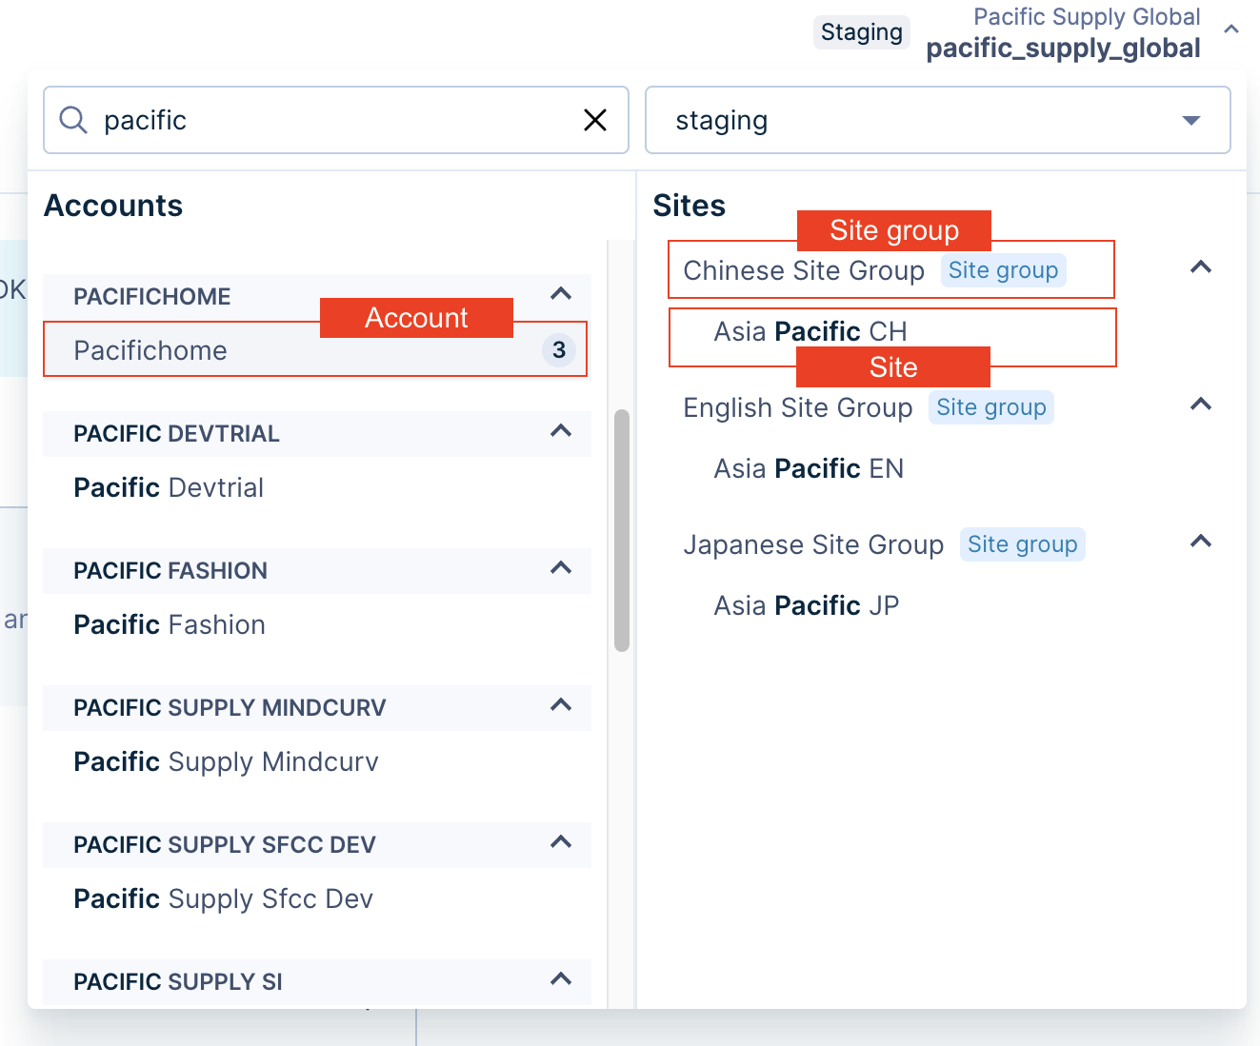Click the Site group badge beside Japanese
The width and height of the screenshot is (1260, 1046).
click(1023, 544)
